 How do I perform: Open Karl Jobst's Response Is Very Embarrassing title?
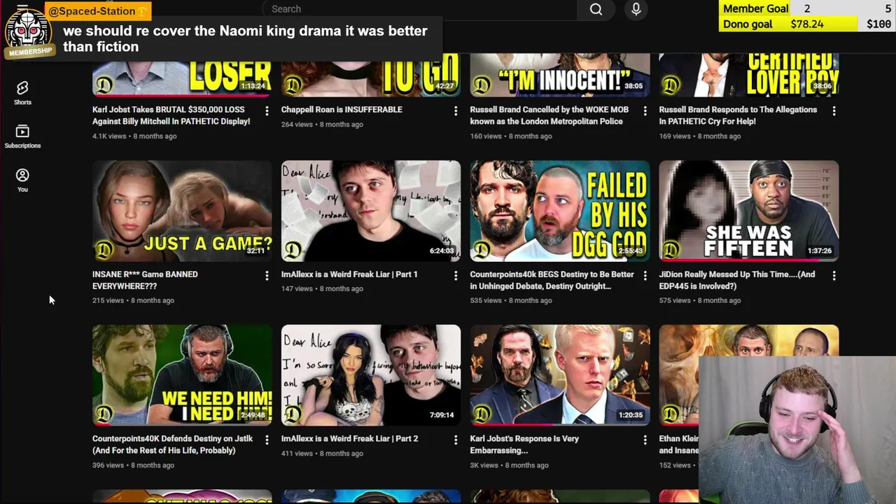tap(524, 444)
